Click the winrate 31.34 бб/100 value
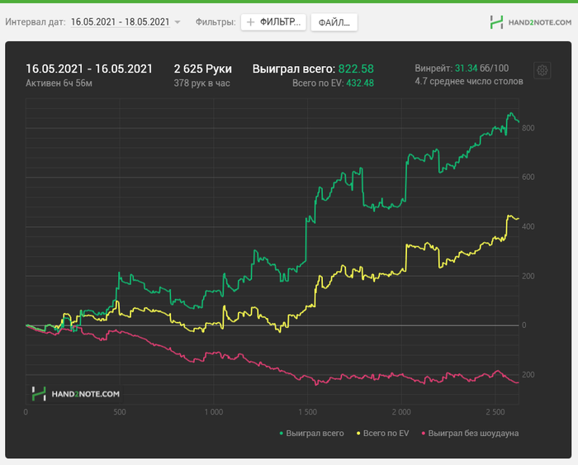Image resolution: width=578 pixels, height=465 pixels. click(481, 69)
